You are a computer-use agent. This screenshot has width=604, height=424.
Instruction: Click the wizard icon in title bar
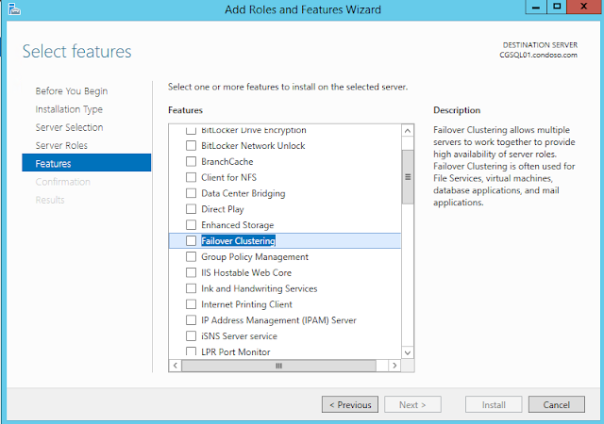[x=13, y=10]
